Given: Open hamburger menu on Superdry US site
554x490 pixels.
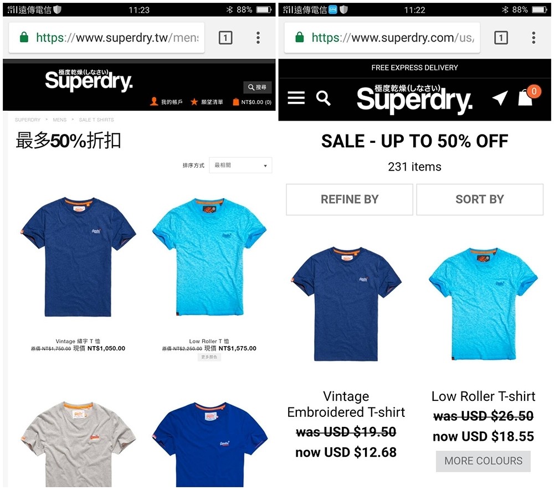Looking at the screenshot, I should tap(296, 98).
